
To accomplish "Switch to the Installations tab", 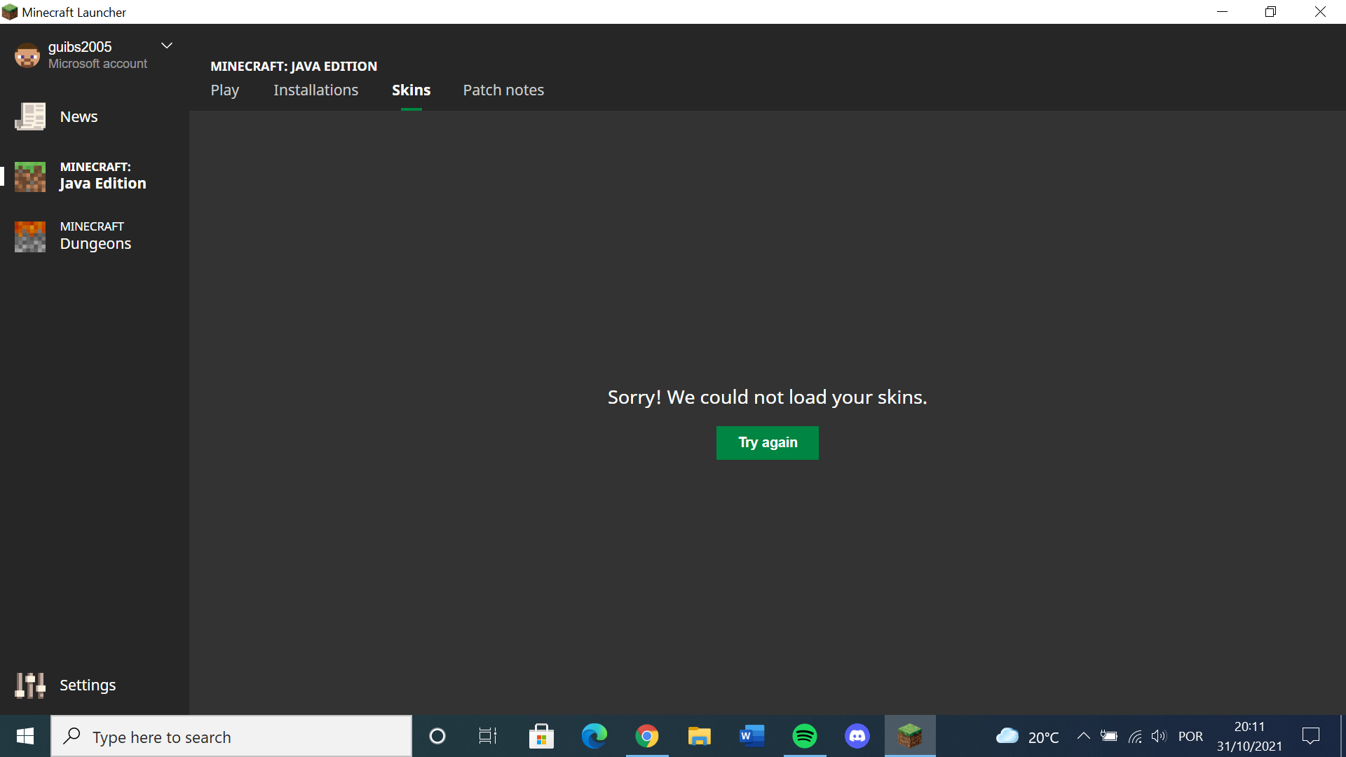I will pyautogui.click(x=315, y=90).
